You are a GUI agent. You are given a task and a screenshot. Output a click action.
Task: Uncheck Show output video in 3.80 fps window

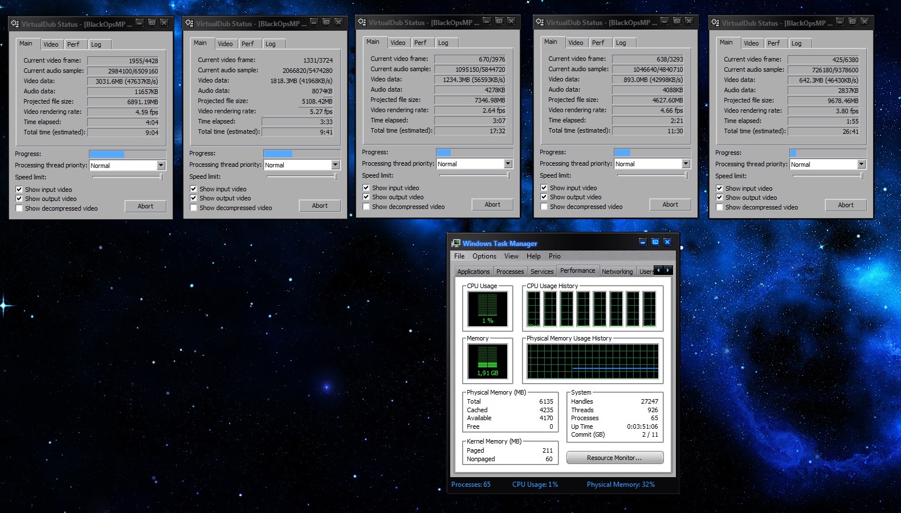pyautogui.click(x=720, y=198)
